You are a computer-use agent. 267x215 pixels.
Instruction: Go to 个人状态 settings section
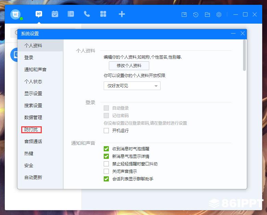coord(40,81)
